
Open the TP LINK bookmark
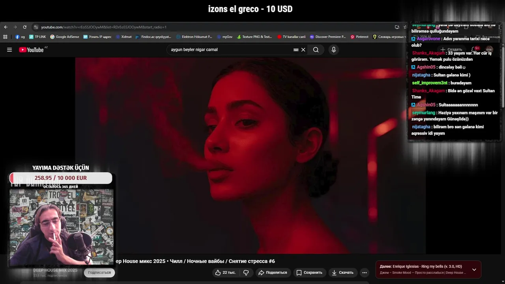(x=37, y=37)
